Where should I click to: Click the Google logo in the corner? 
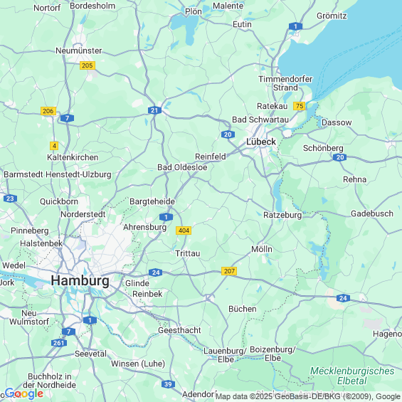coord(24,393)
